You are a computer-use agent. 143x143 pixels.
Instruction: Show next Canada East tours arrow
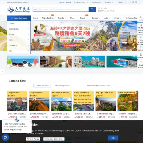click(x=135, y=106)
